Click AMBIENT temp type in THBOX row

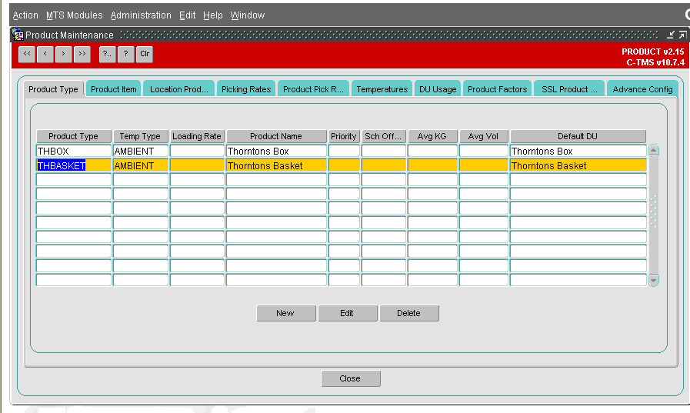[x=141, y=152]
